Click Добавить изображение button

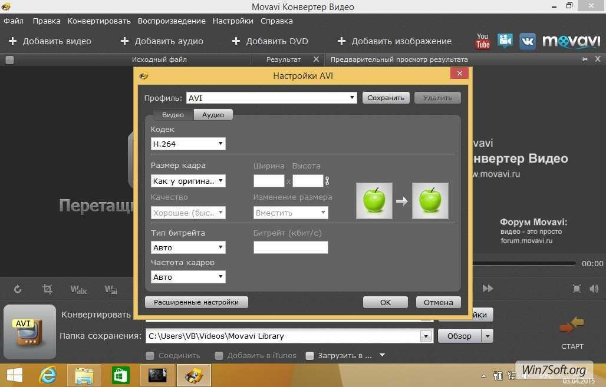(x=394, y=41)
